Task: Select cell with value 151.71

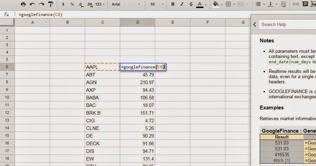Action: pos(138,113)
